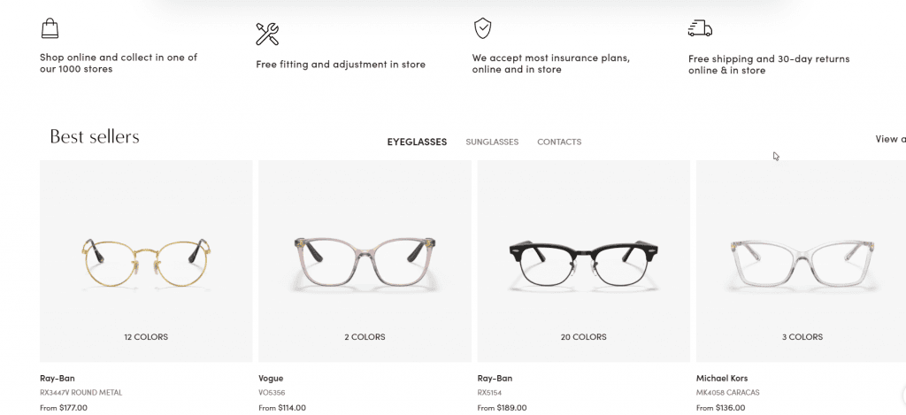Open the Vogue VO5356 glasses image

365,261
